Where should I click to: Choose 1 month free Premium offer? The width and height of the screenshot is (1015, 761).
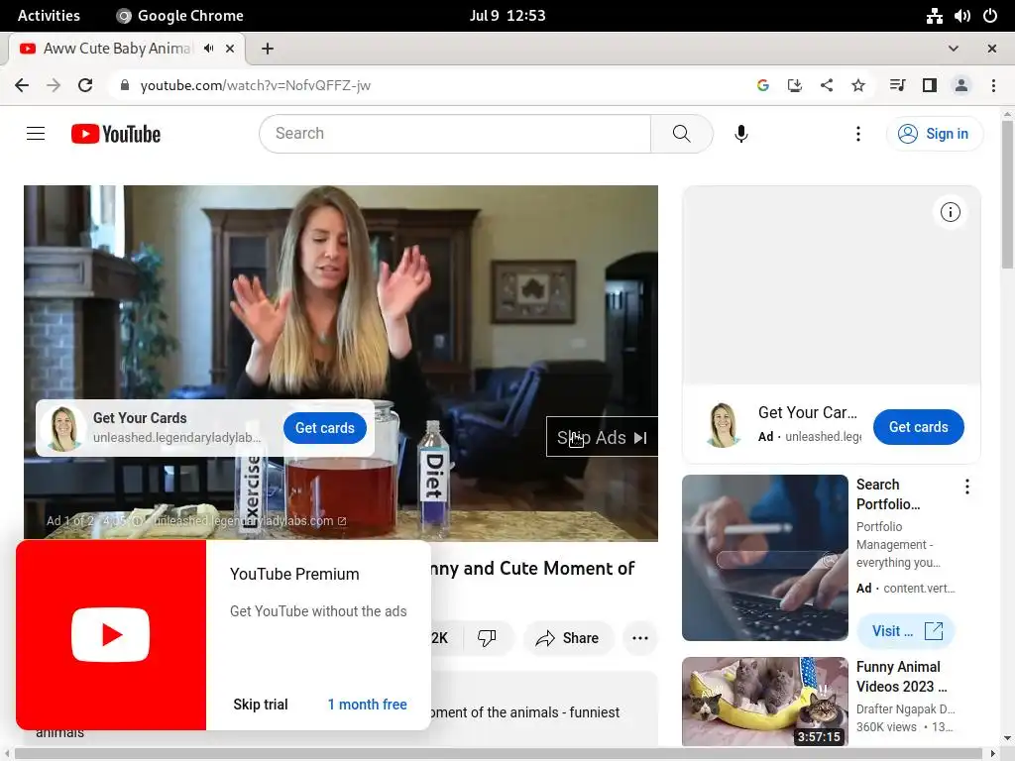(x=367, y=705)
